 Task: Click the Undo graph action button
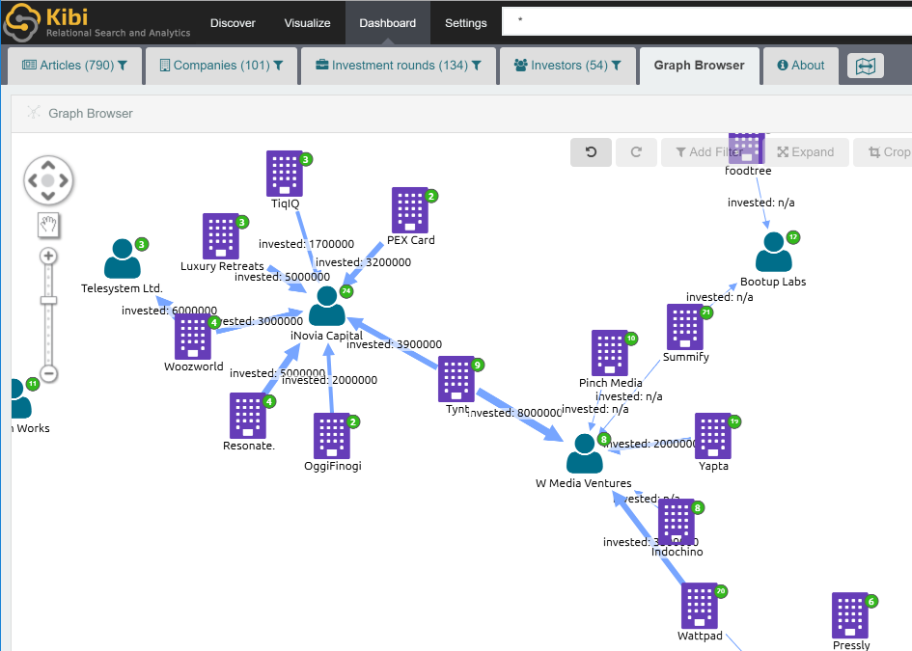pyautogui.click(x=591, y=152)
